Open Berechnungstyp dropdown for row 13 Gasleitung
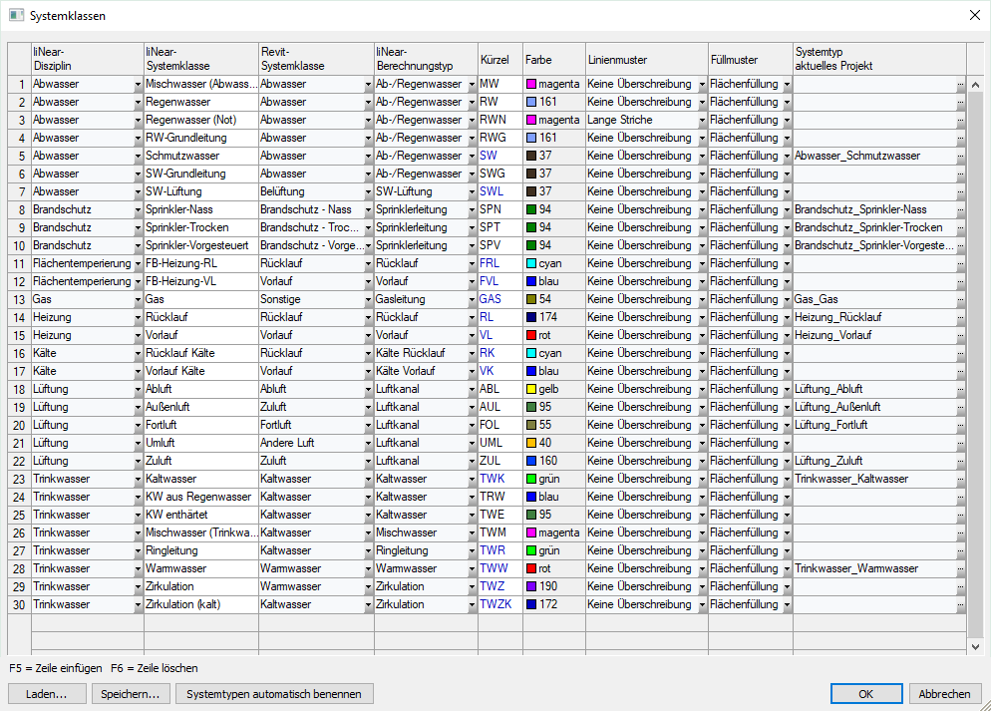This screenshot has height=711, width=991. click(x=472, y=299)
